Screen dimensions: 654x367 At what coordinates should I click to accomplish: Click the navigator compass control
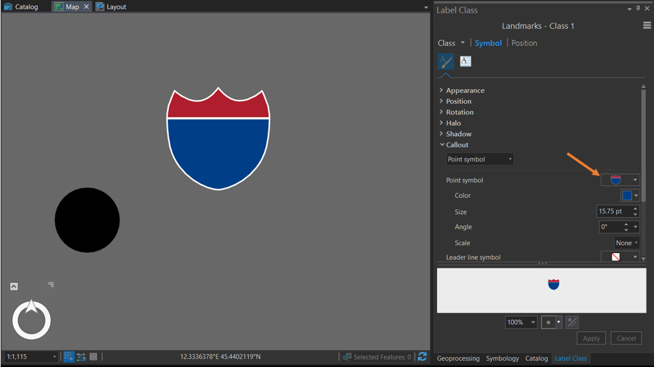(31, 319)
